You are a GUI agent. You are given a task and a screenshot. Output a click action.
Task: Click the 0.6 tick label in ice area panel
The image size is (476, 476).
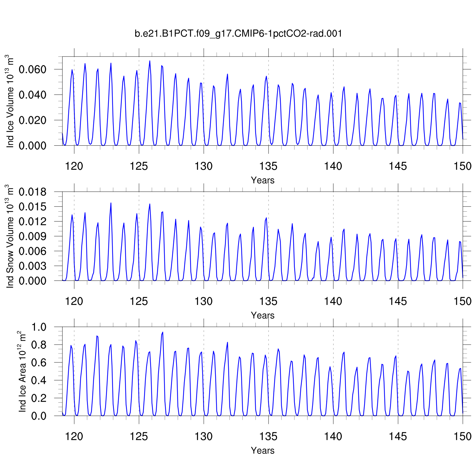click(39, 363)
